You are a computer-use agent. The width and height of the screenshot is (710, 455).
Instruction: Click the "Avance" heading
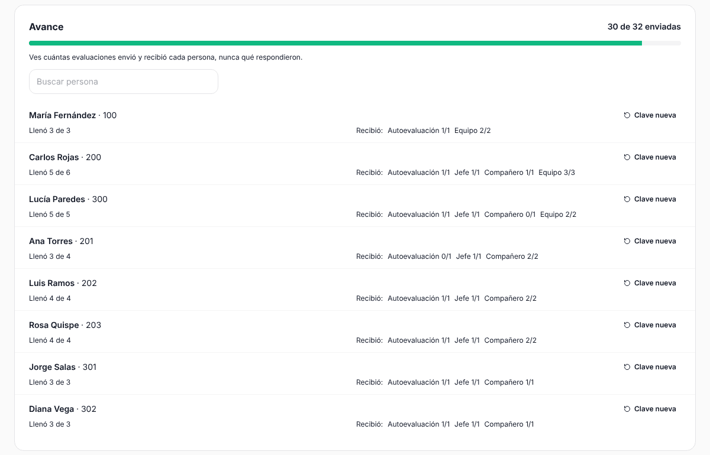coord(46,27)
